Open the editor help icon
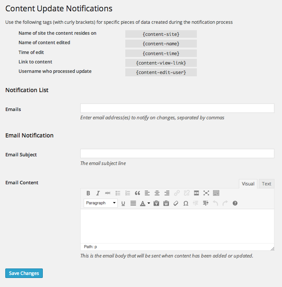282x287 pixels. point(235,203)
